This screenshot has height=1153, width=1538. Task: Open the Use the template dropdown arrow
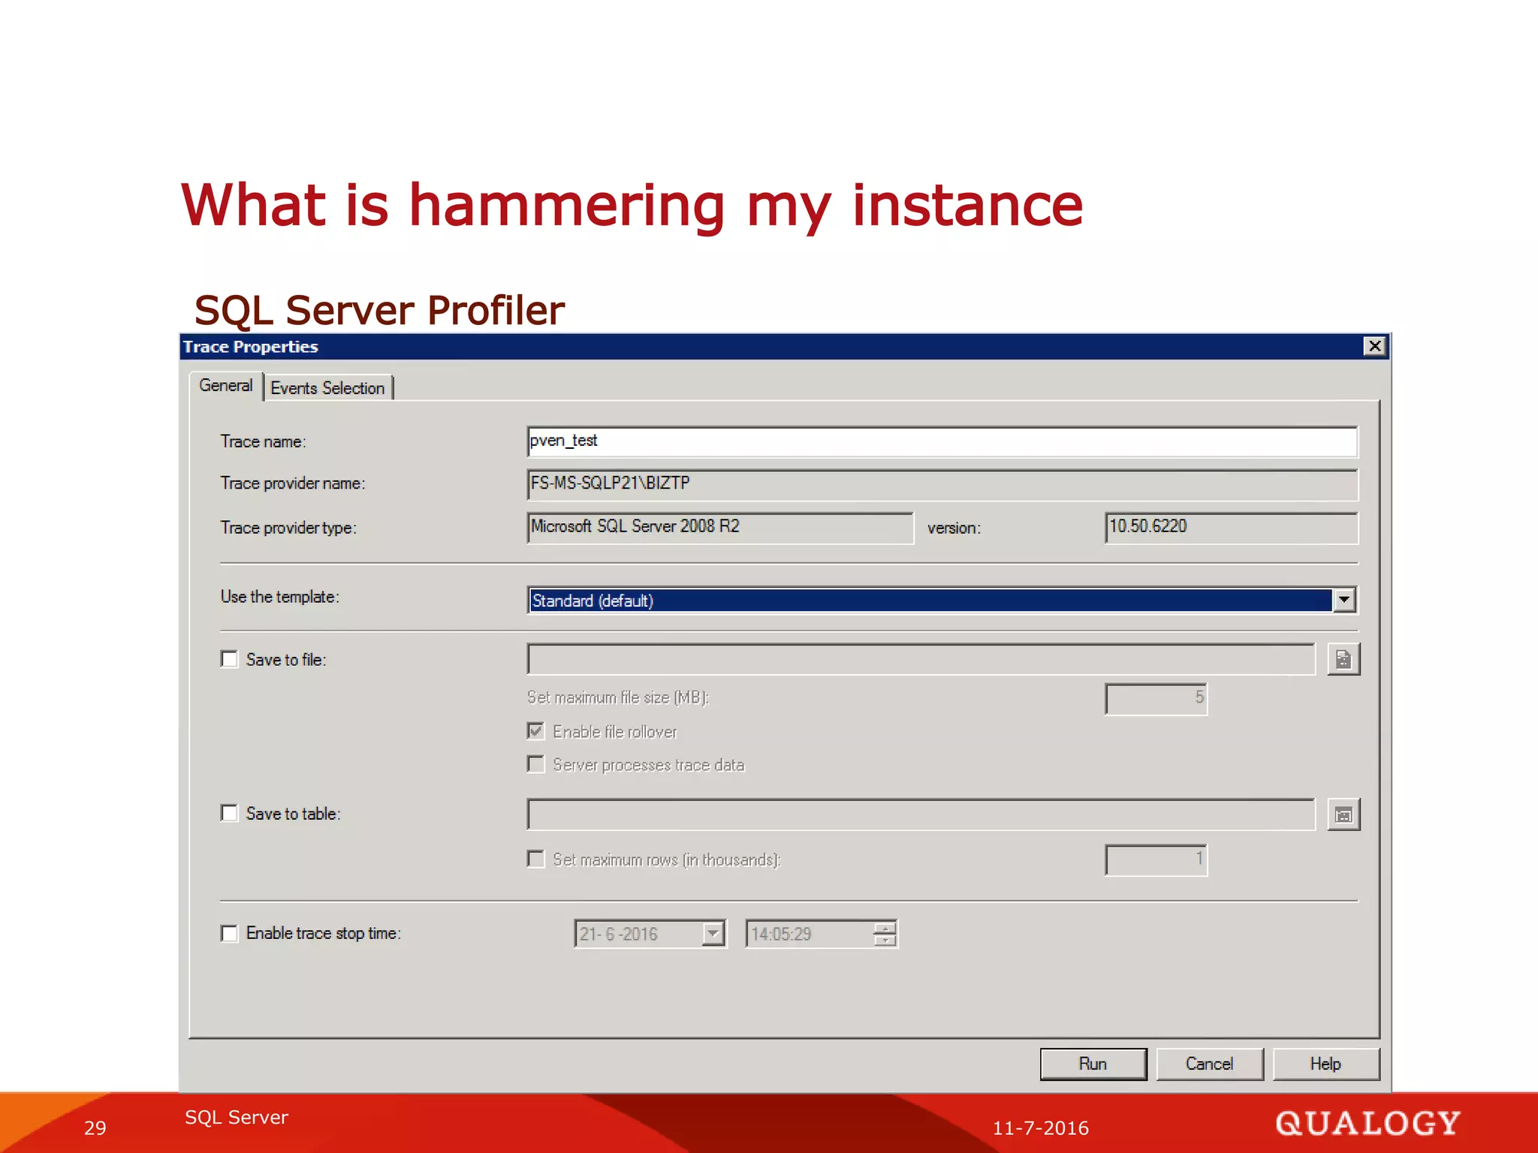tap(1344, 600)
